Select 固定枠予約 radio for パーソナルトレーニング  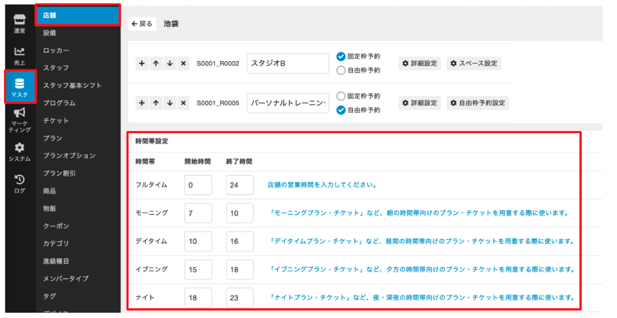(341, 96)
